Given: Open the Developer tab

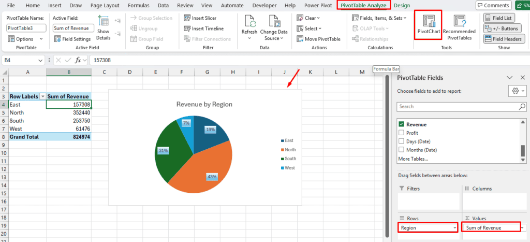Looking at the screenshot, I should pyautogui.click(x=264, y=5).
